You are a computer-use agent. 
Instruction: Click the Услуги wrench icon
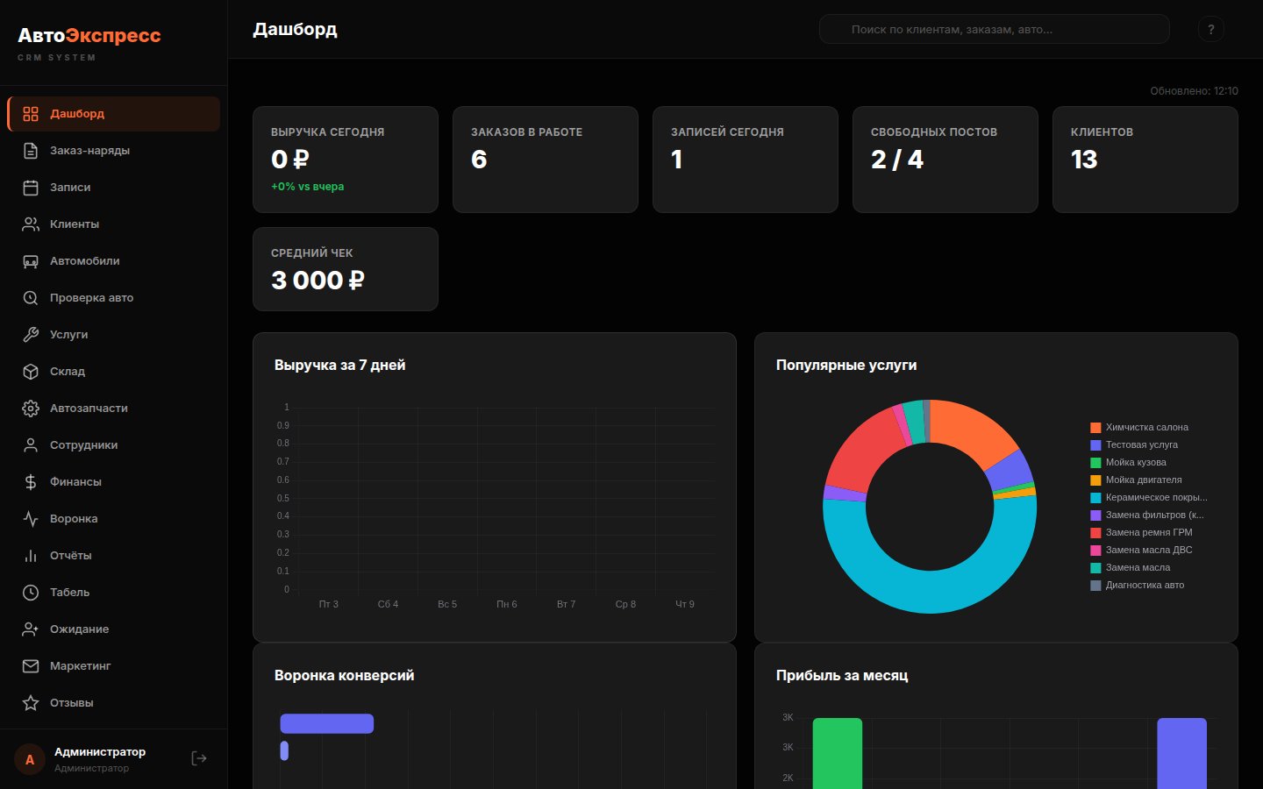tap(30, 334)
